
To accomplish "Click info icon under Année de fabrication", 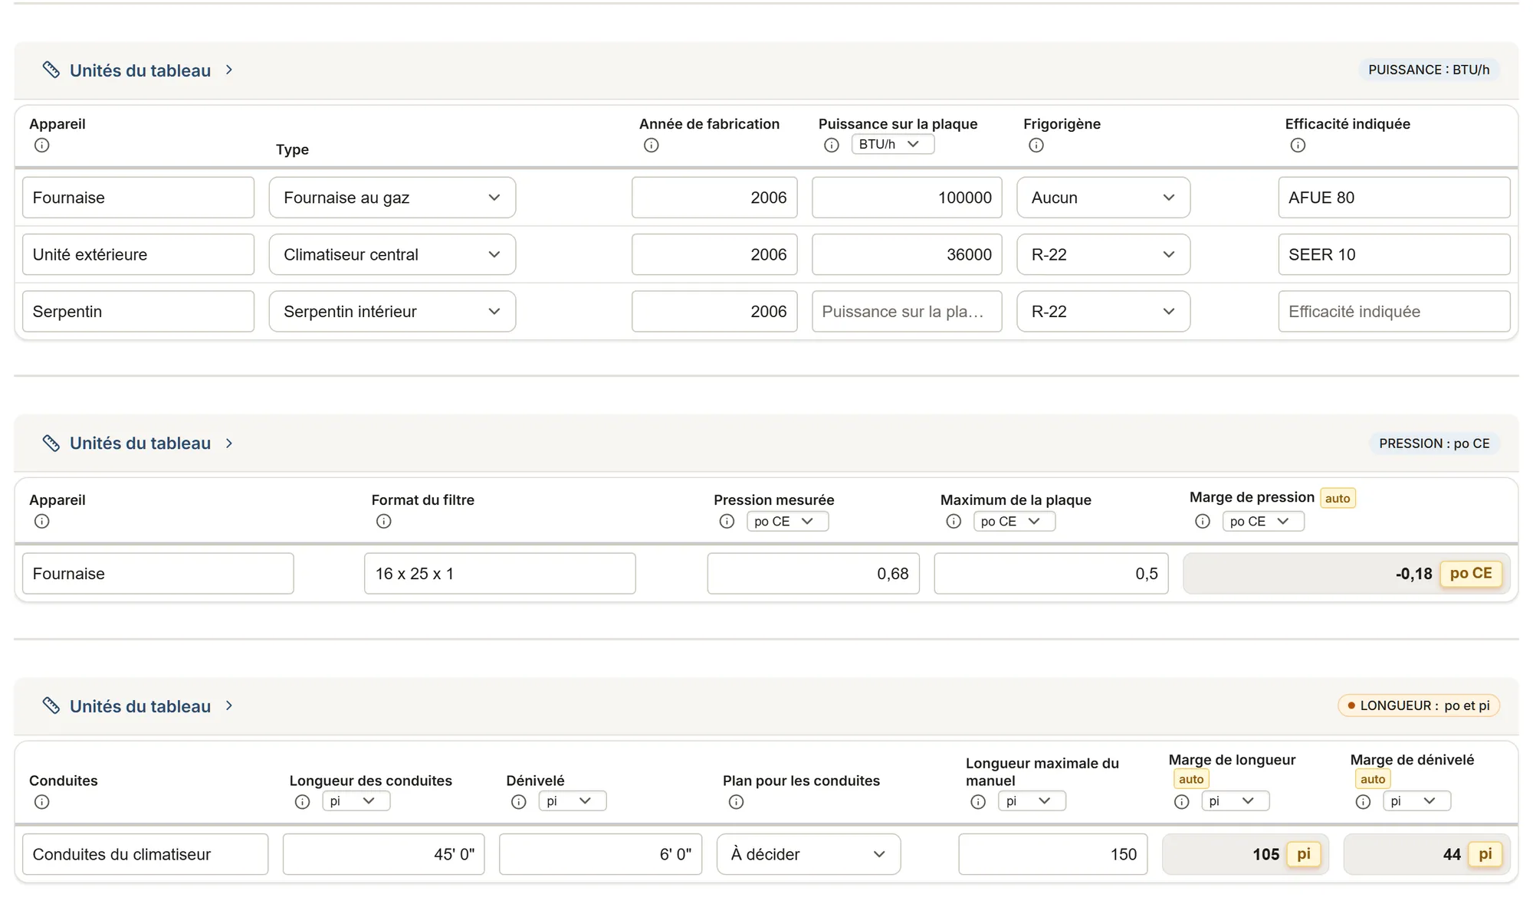I will 651,145.
